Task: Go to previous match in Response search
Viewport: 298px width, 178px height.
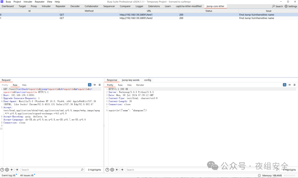Action: pyautogui.click(x=117, y=170)
